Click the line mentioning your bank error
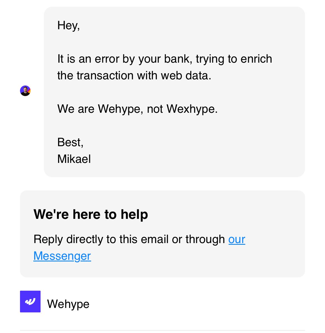Viewport: 325px width, 333px height. click(x=164, y=59)
